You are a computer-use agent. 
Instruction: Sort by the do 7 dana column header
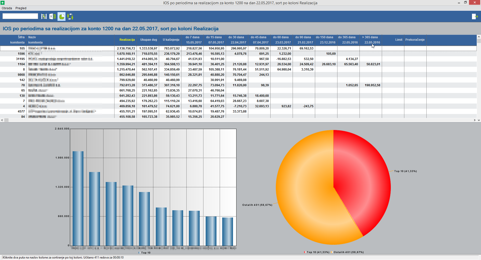tap(192, 40)
